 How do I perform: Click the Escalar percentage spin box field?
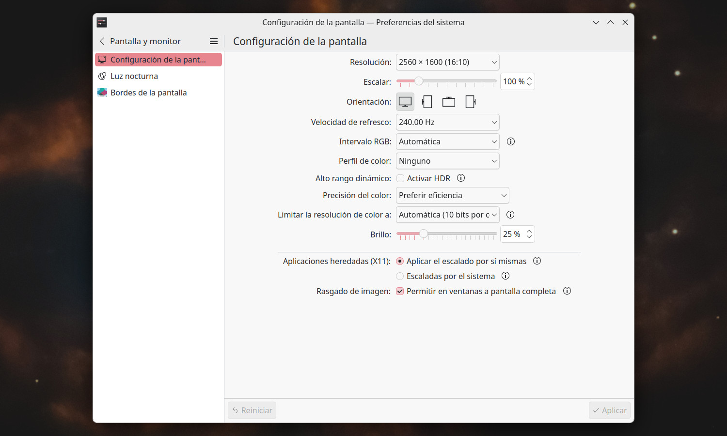click(x=513, y=82)
